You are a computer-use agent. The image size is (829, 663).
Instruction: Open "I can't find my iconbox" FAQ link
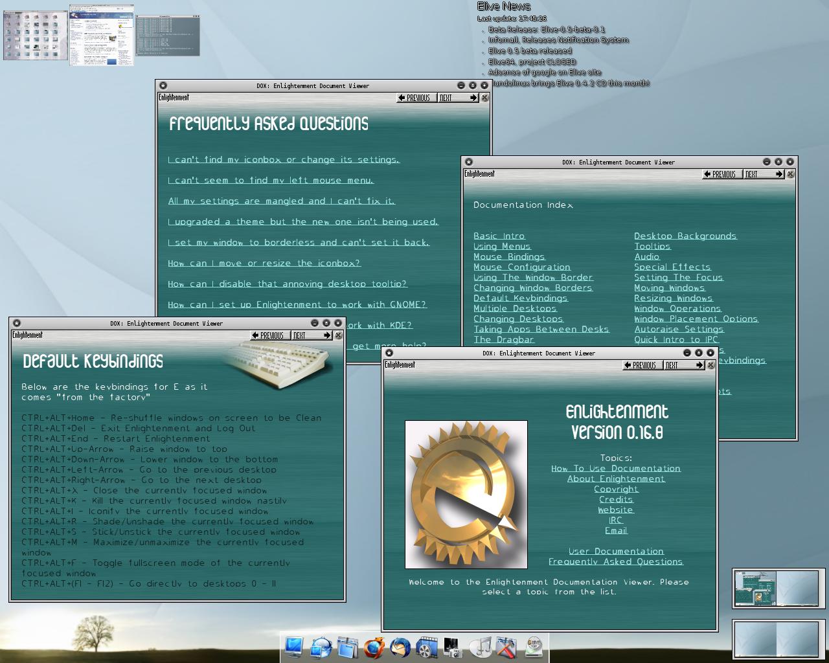click(284, 160)
